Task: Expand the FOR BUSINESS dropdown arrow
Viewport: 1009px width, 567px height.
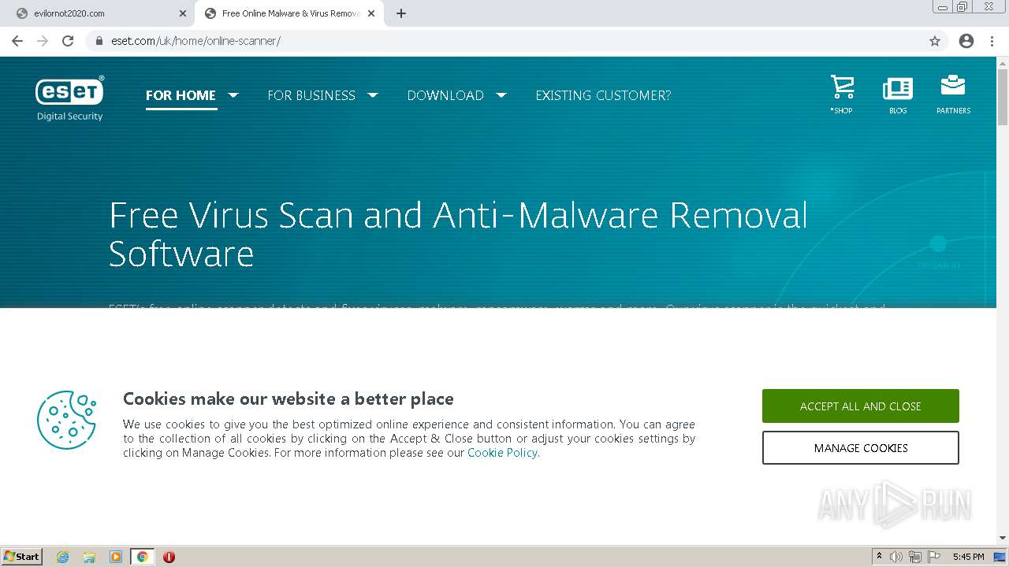Action: click(373, 95)
